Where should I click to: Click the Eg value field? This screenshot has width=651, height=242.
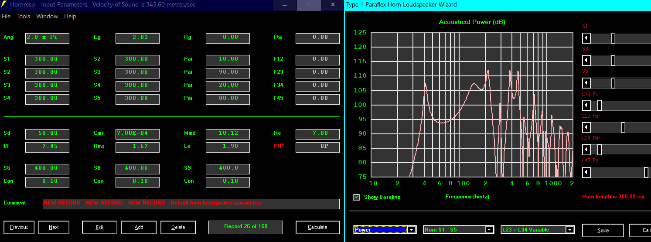coord(137,38)
